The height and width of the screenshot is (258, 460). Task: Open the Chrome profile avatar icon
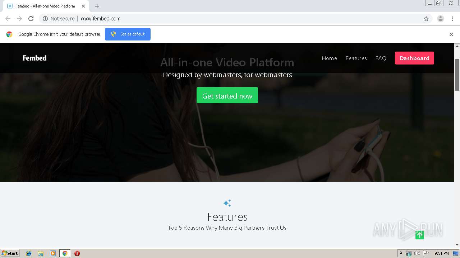440,19
